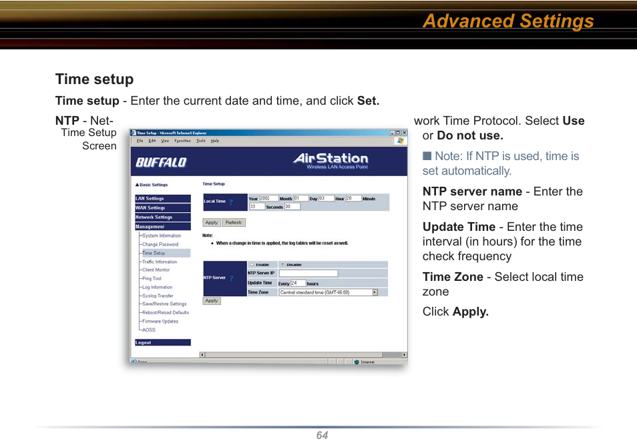Select Traffic Information in the tree
Image resolution: width=637 pixels, height=441 pixels.
point(160,262)
